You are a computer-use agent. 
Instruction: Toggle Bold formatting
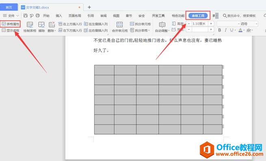220,30
